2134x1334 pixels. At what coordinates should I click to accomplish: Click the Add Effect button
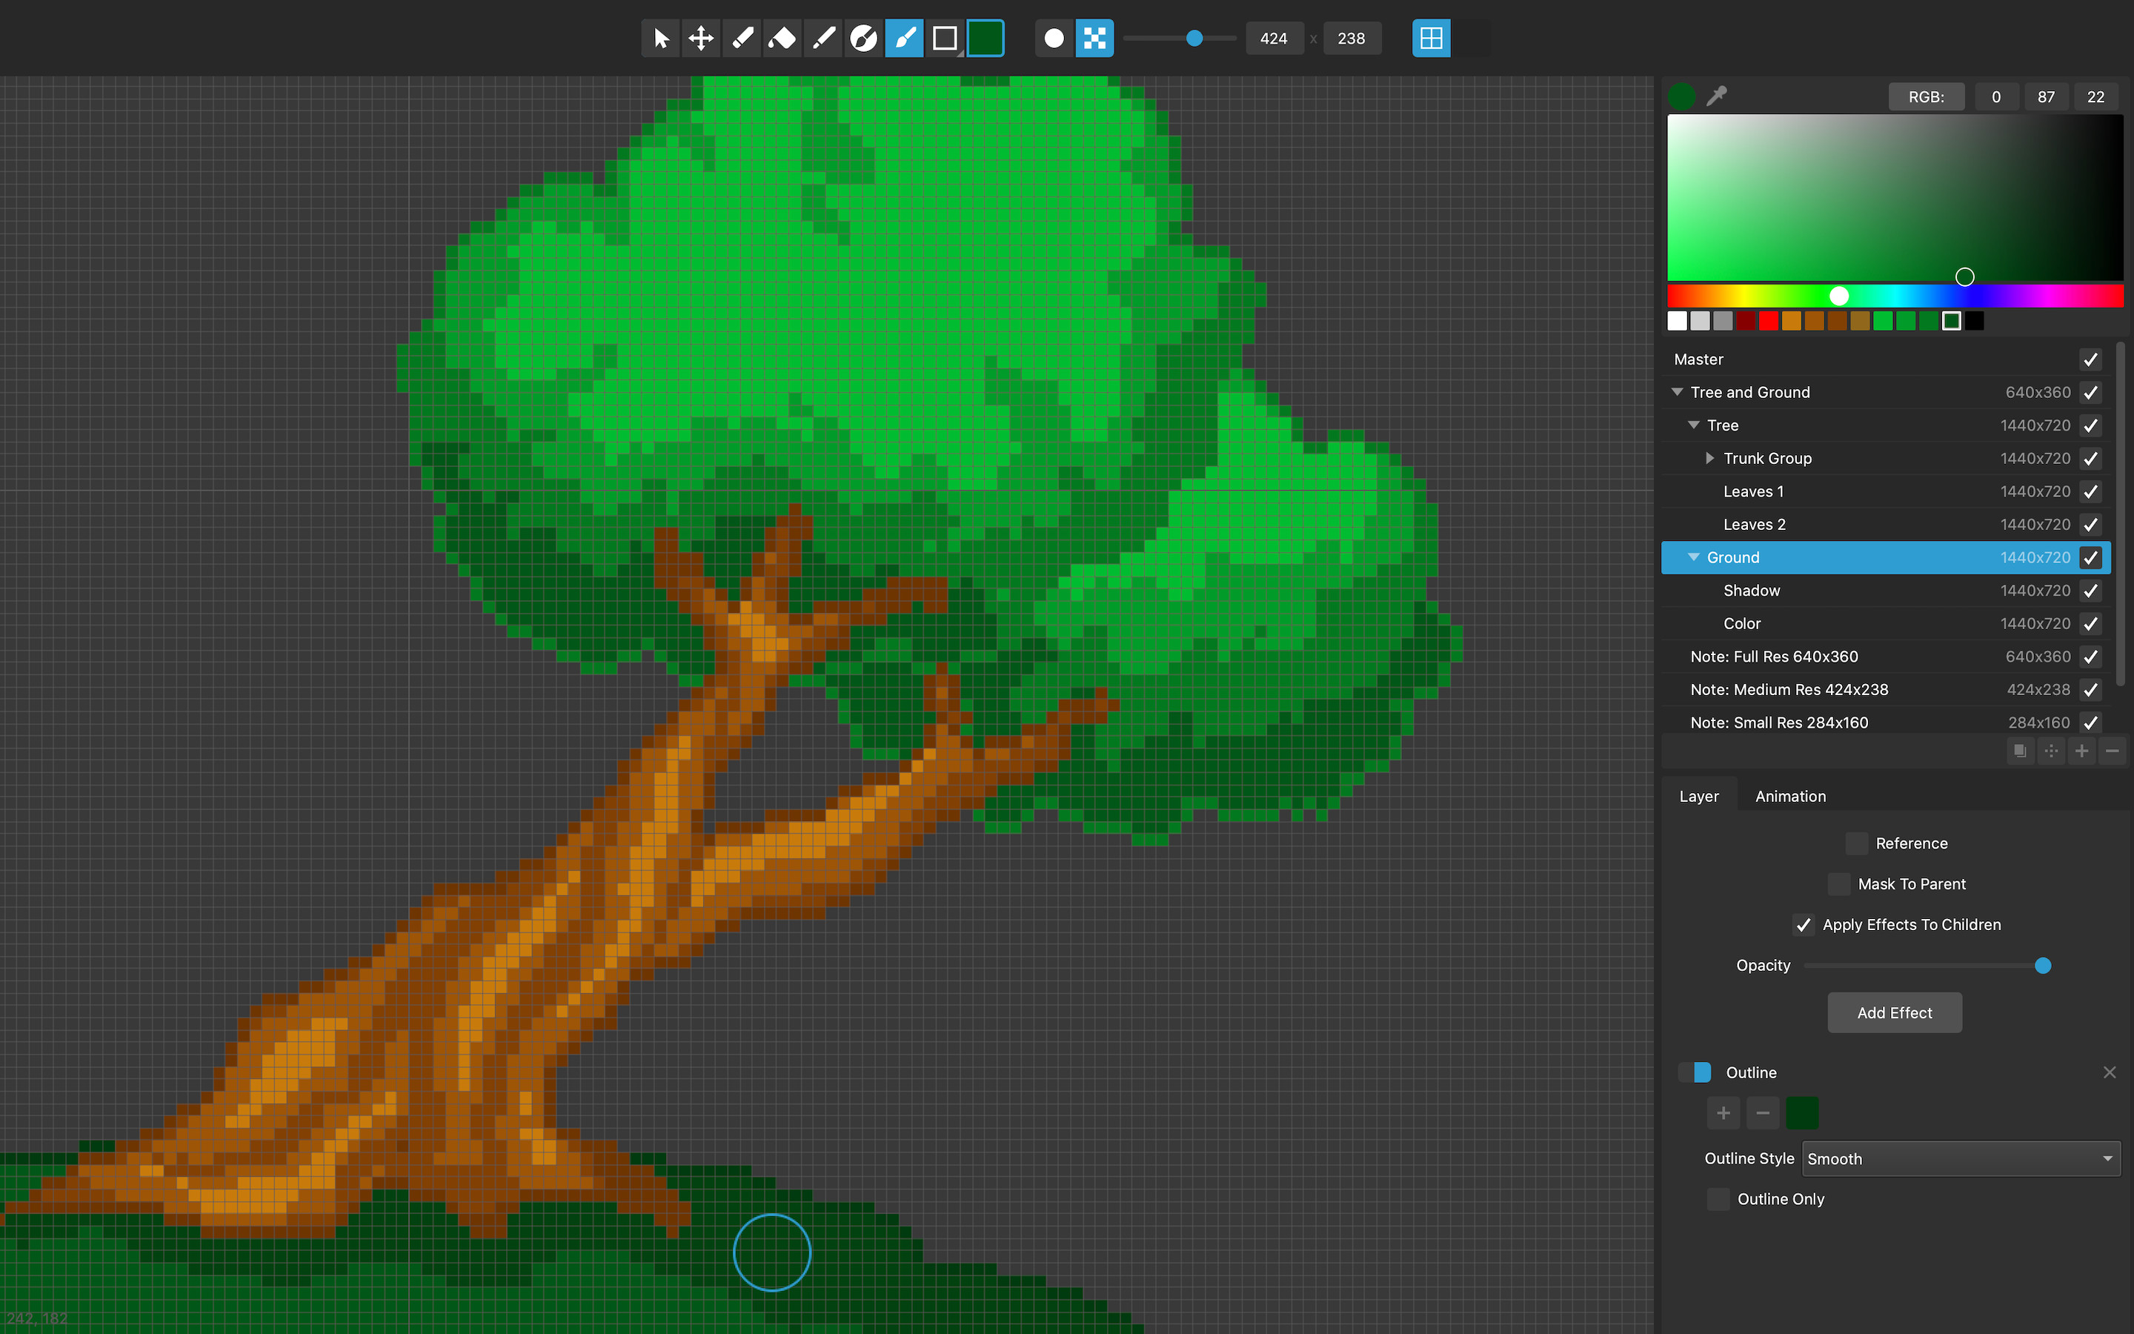[x=1894, y=1012]
